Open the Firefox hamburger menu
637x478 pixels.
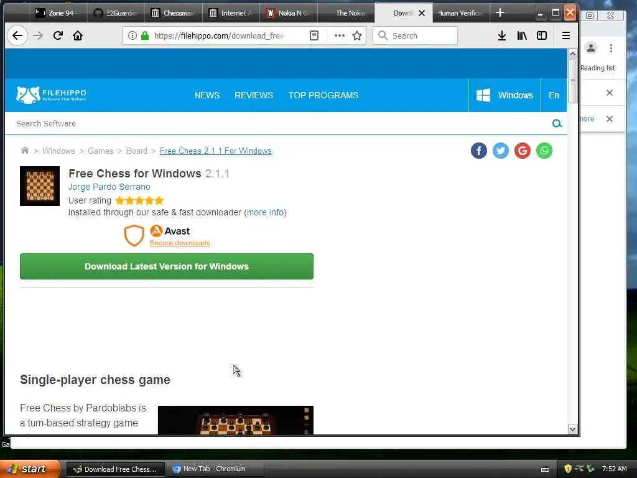pyautogui.click(x=566, y=35)
